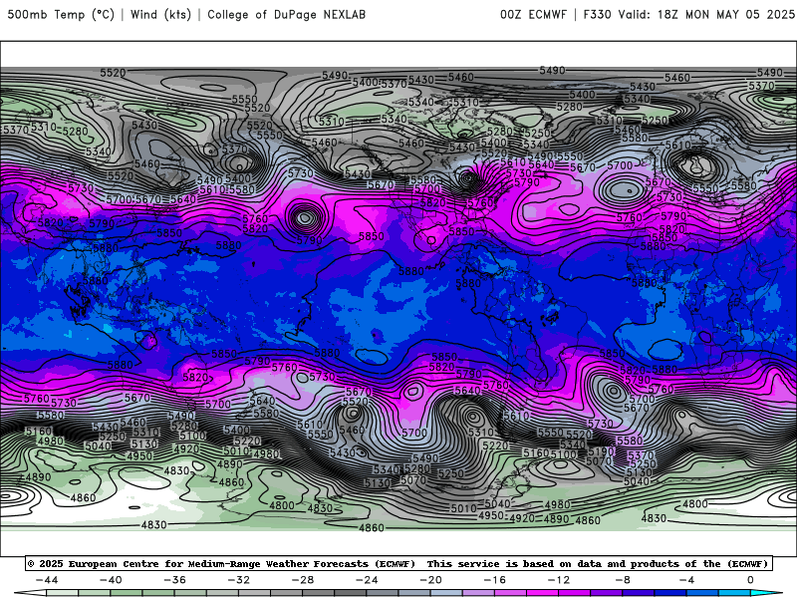Click the "Valid: 18Z MON MAY 05 2025" text
The width and height of the screenshot is (797, 598).
coord(706,14)
